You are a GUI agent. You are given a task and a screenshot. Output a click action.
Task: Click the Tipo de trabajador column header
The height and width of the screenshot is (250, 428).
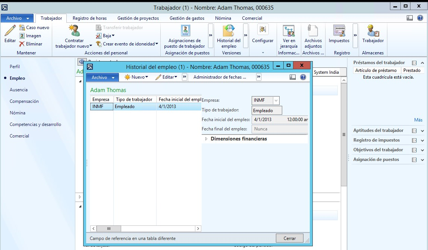coord(135,99)
